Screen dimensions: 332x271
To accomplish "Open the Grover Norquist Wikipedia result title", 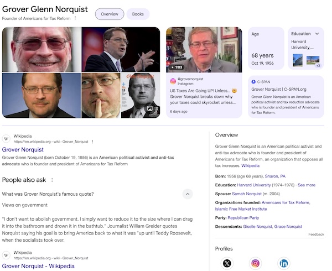I will click(x=23, y=149).
